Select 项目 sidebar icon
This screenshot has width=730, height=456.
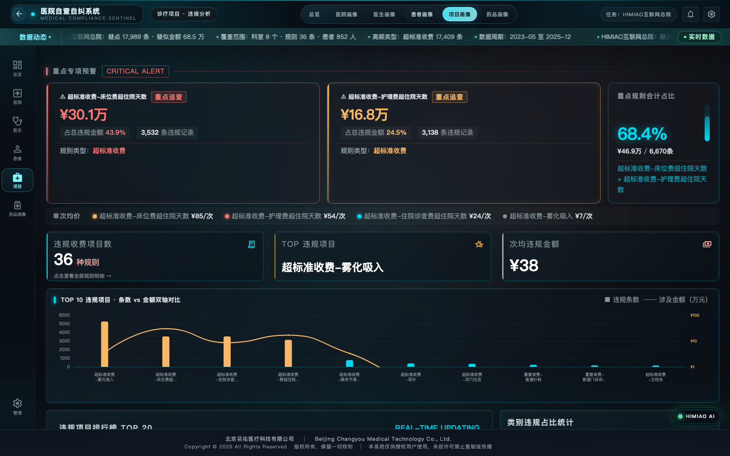pyautogui.click(x=17, y=180)
